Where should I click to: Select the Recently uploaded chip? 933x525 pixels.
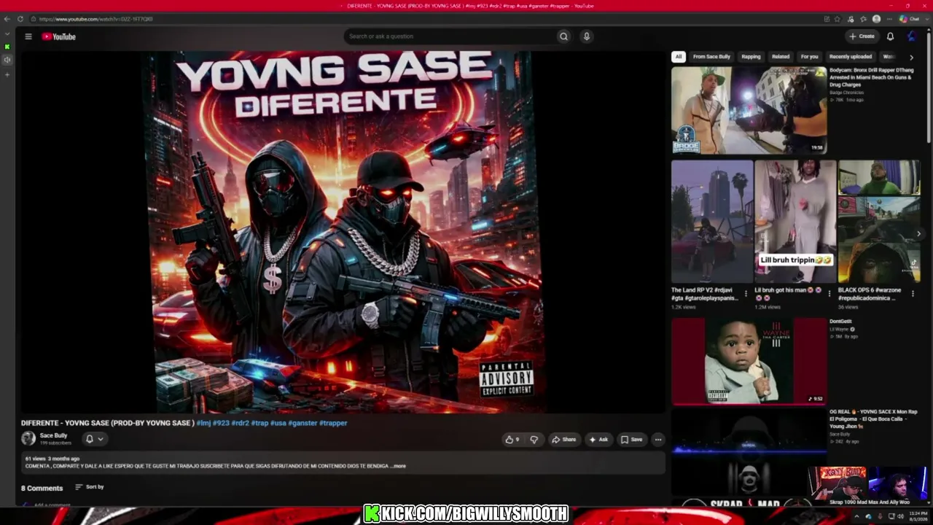tap(851, 57)
